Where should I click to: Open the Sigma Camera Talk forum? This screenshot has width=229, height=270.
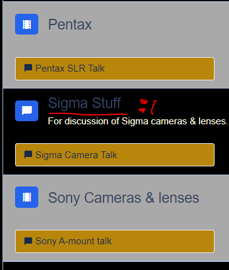[x=115, y=155]
